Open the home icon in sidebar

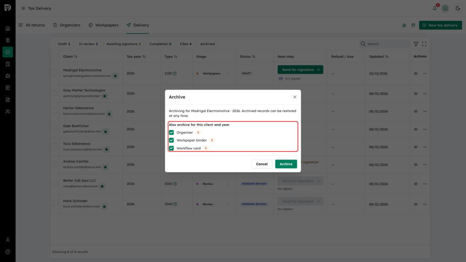pos(8,29)
